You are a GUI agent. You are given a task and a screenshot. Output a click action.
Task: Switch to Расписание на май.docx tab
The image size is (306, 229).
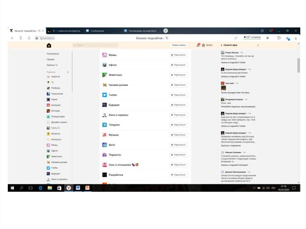[x=140, y=31]
